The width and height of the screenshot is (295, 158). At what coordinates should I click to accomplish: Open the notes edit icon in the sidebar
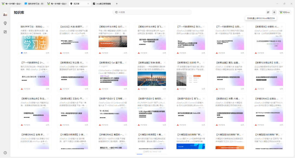(5, 32)
